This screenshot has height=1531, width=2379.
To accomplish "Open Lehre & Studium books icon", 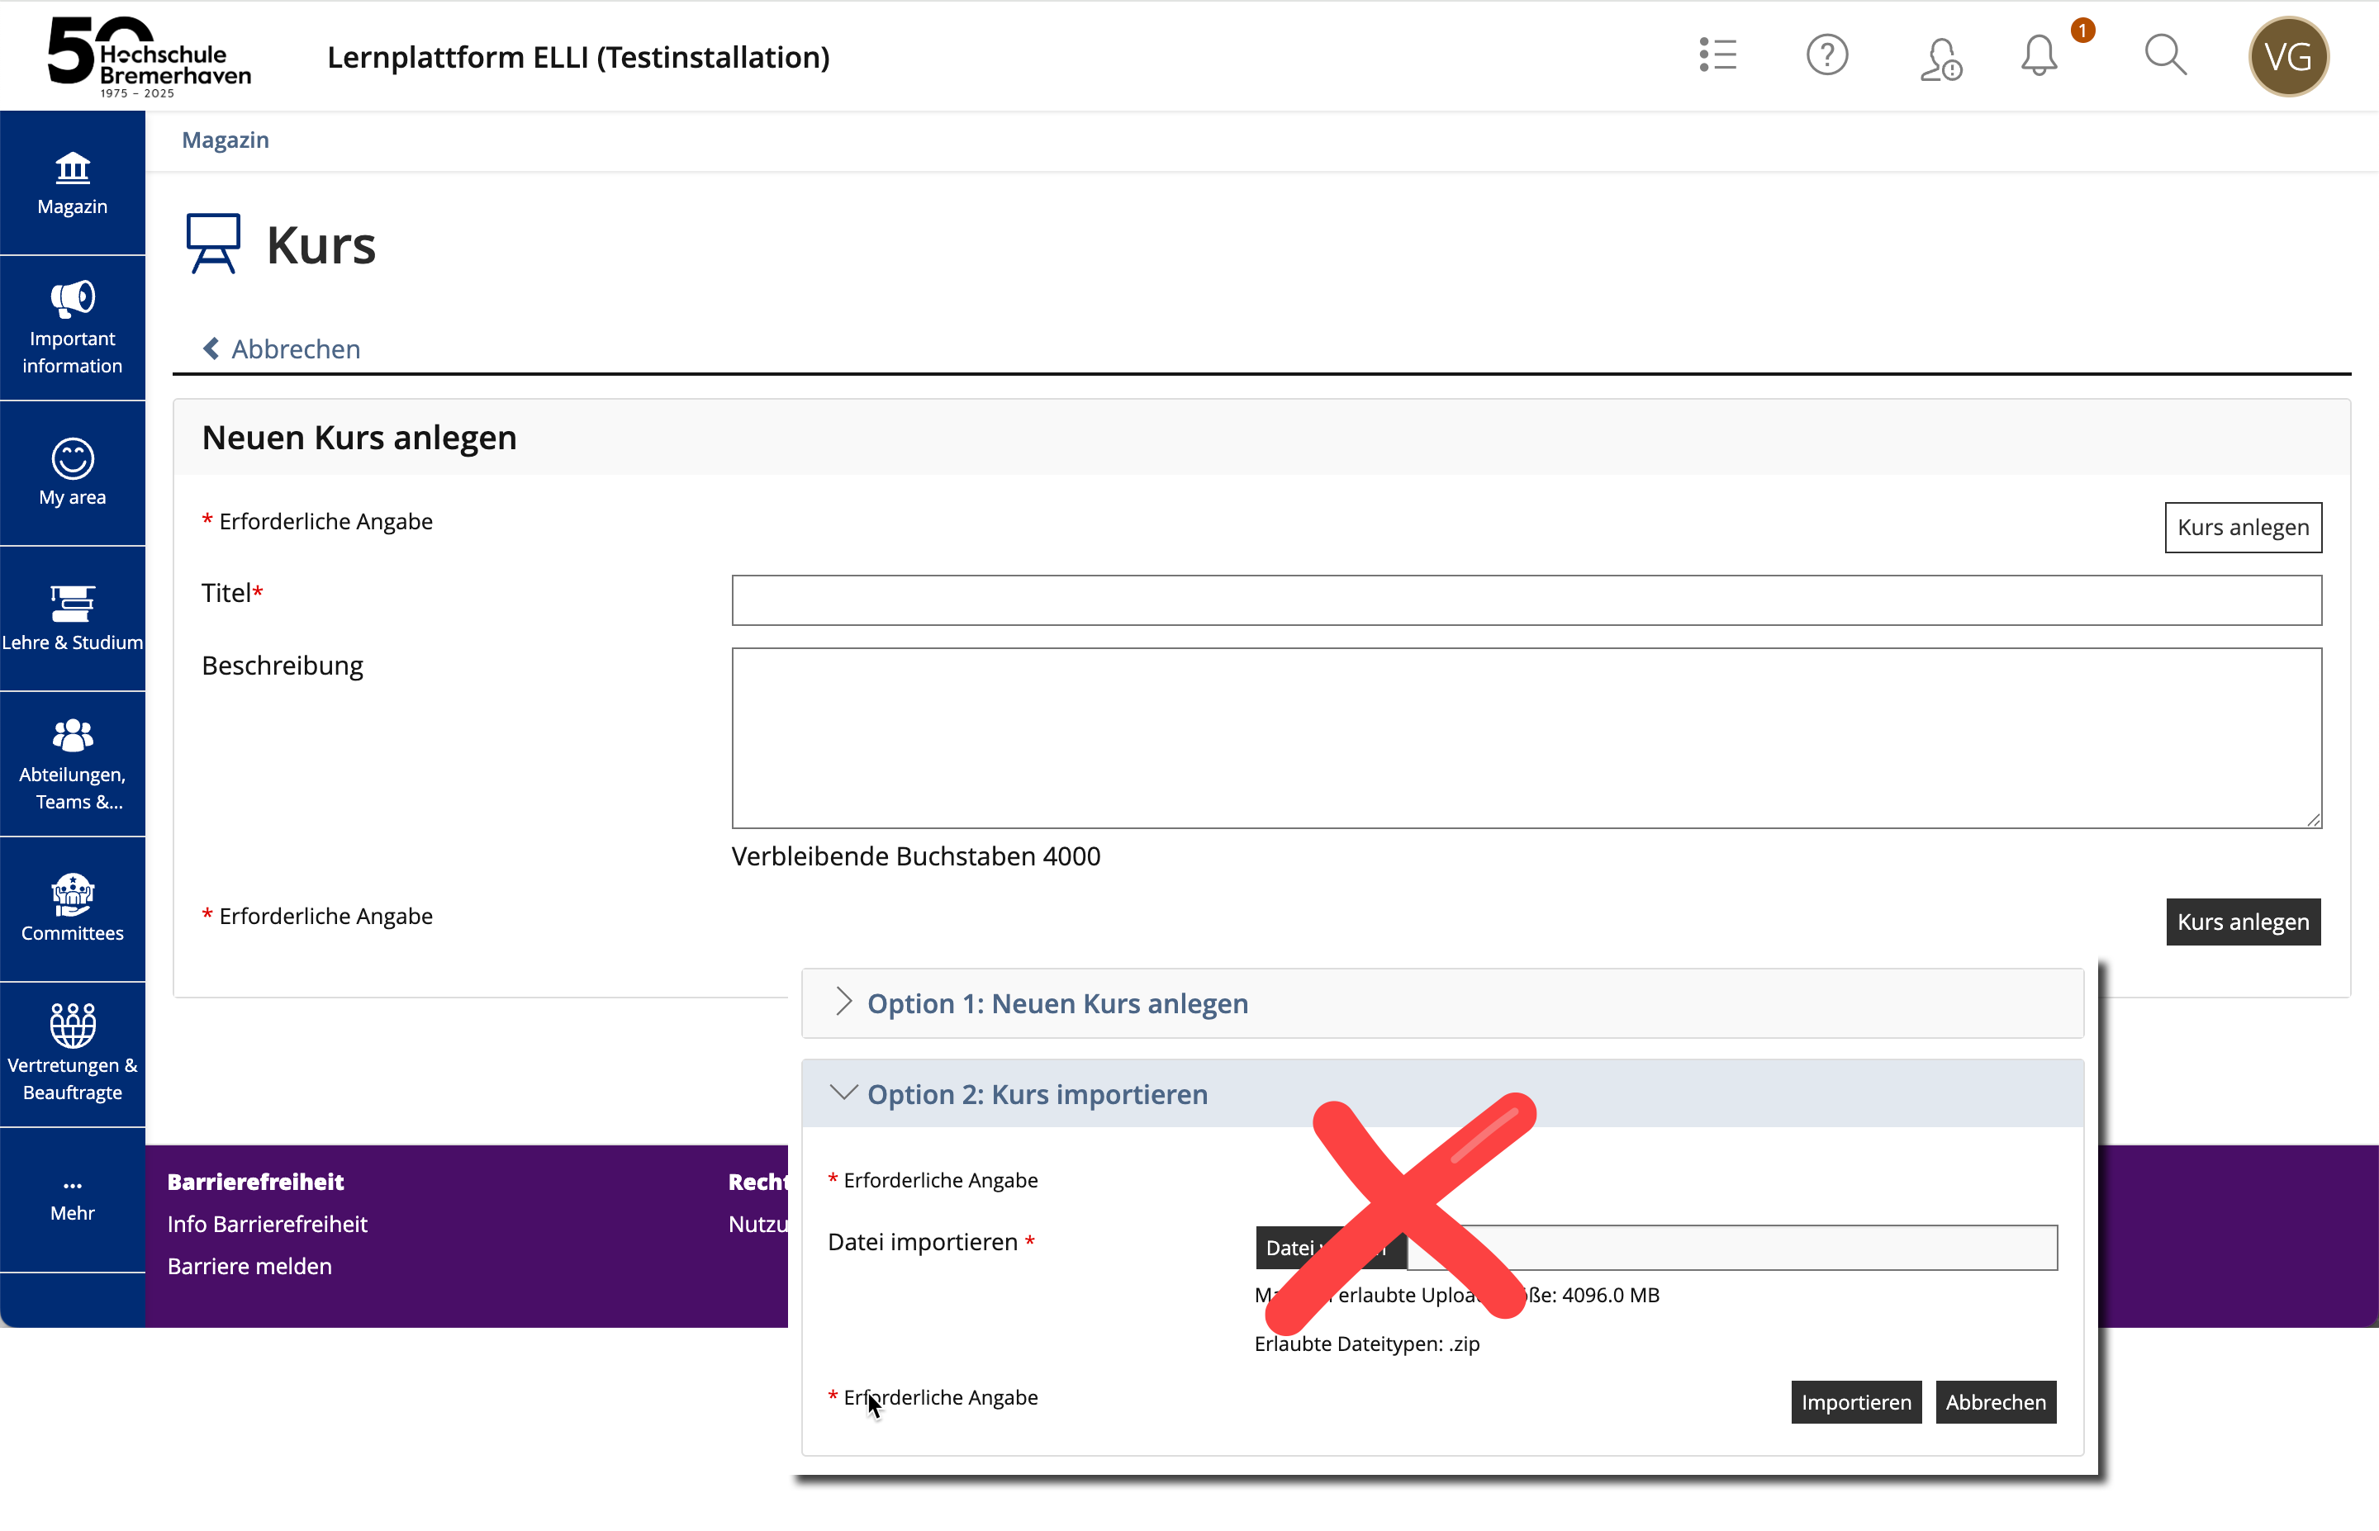I will (72, 603).
